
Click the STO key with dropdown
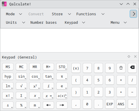pos(62,67)
